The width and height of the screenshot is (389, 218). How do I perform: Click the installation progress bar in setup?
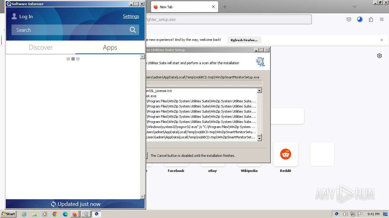(204, 83)
